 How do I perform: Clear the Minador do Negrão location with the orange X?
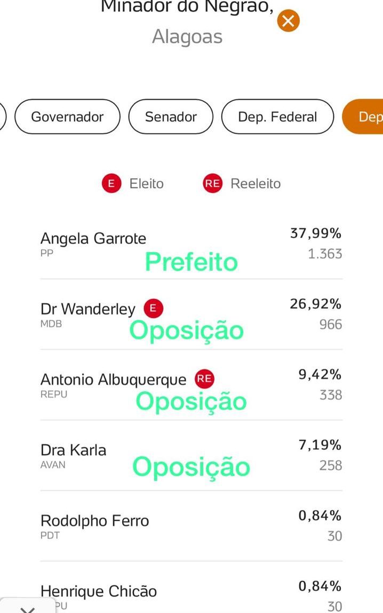288,21
